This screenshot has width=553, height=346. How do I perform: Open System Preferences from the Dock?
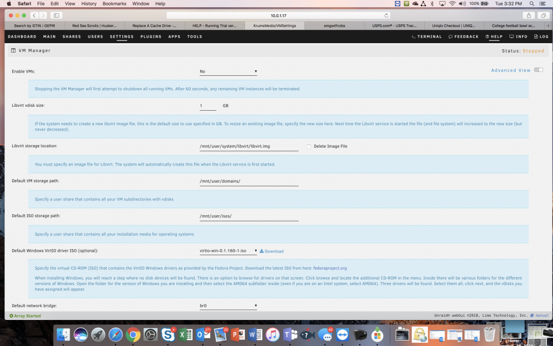point(150,334)
